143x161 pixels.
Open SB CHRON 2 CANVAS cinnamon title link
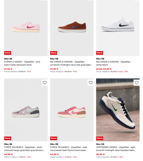[71, 63]
